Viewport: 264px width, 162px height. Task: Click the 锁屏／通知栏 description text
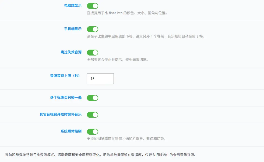pyautogui.click(x=126, y=139)
